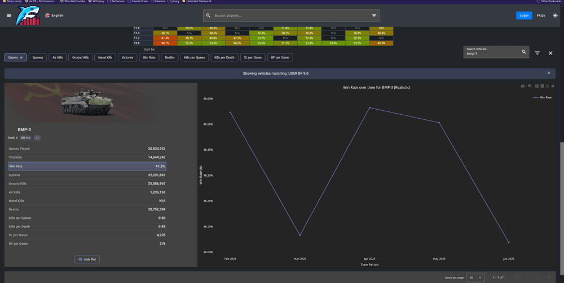Click the shark logo to go home
Image resolution: width=564 pixels, height=283 pixels.
coord(28,16)
